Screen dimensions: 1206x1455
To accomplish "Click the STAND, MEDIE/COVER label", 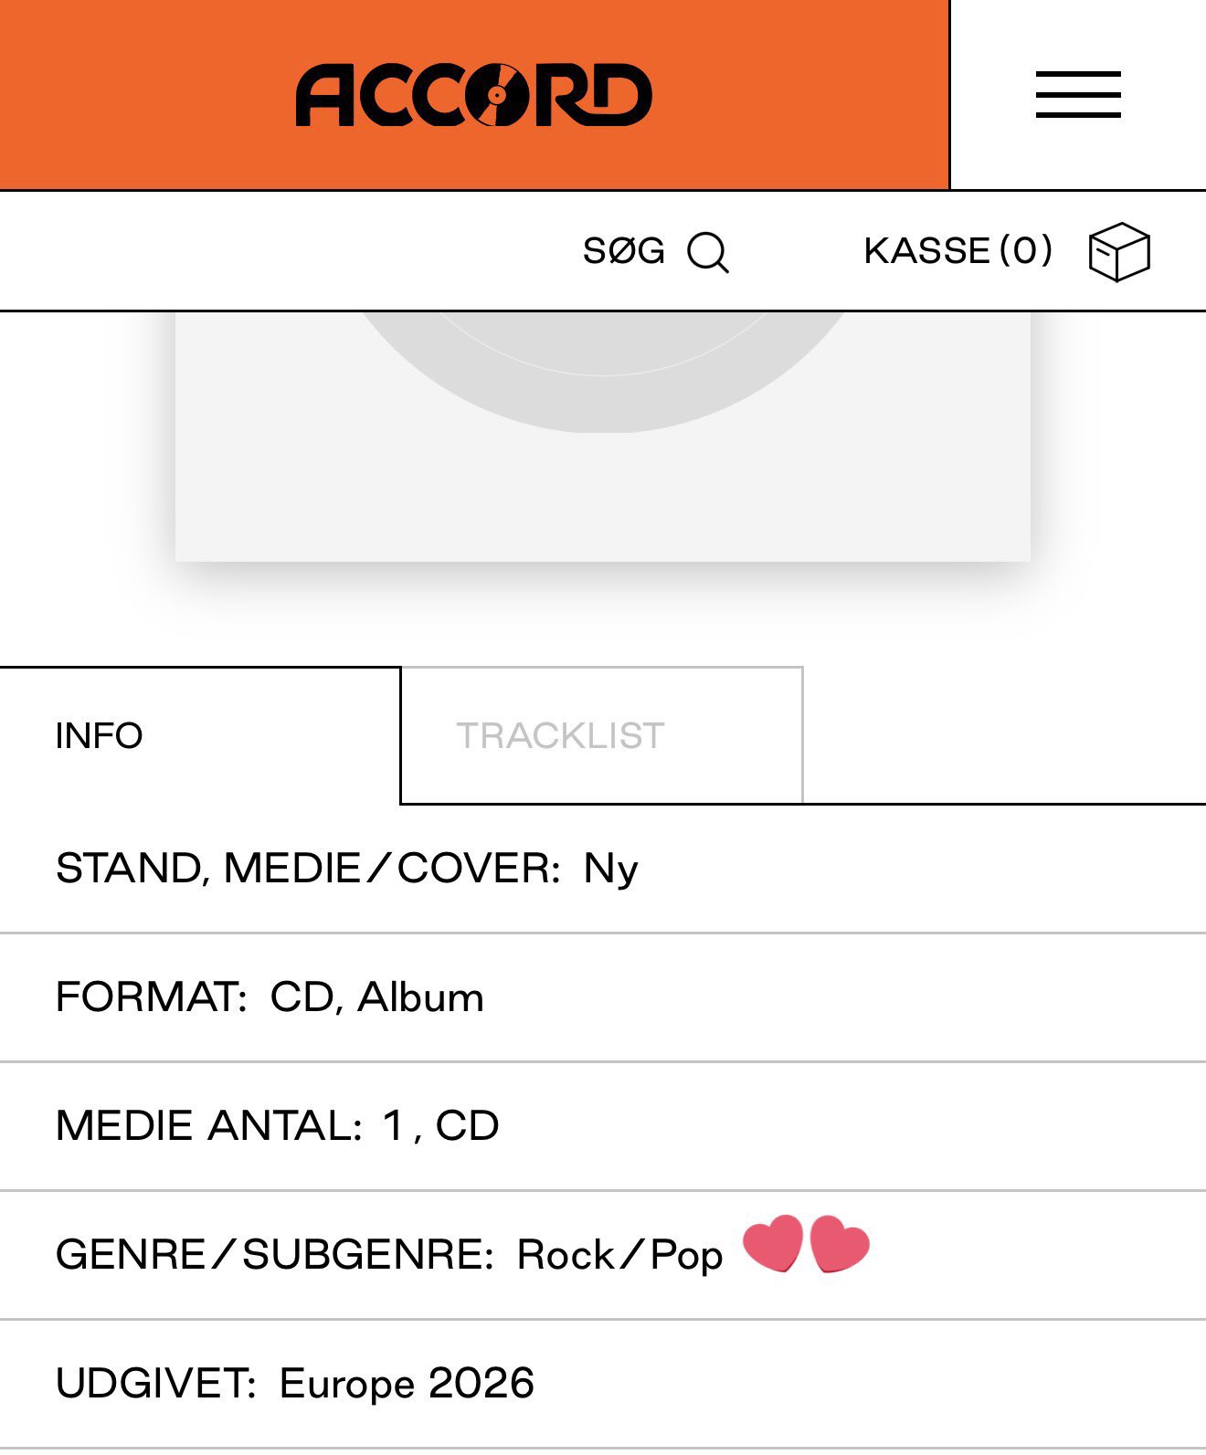I will (x=308, y=868).
